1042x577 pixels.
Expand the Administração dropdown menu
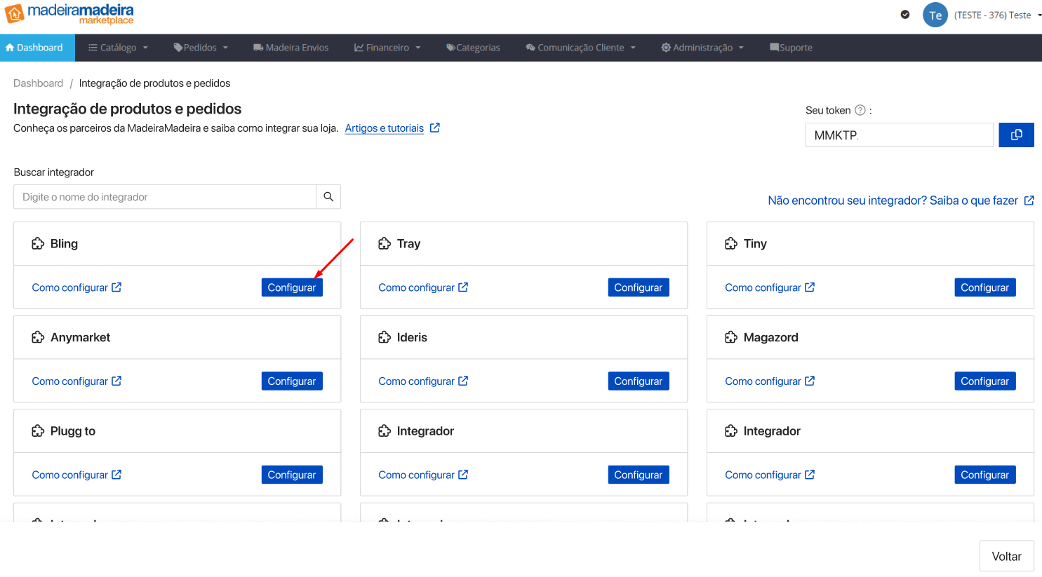coord(702,48)
